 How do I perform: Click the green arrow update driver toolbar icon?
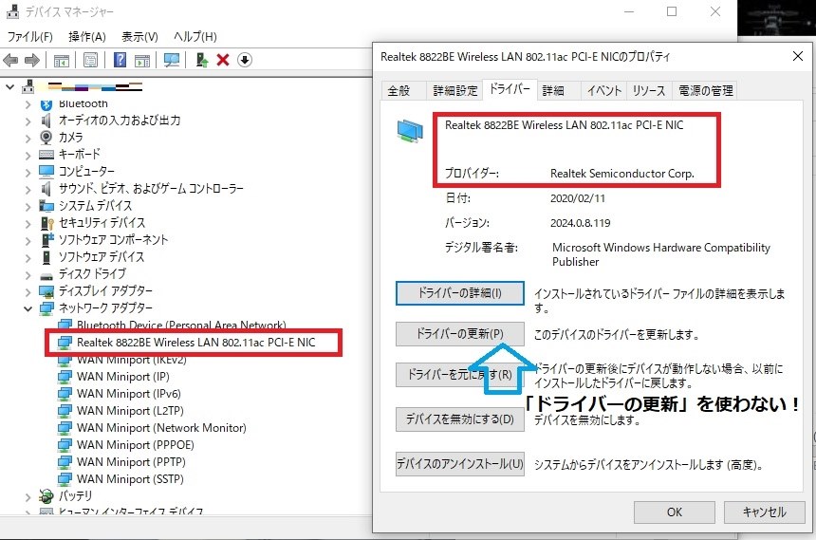coord(202,61)
